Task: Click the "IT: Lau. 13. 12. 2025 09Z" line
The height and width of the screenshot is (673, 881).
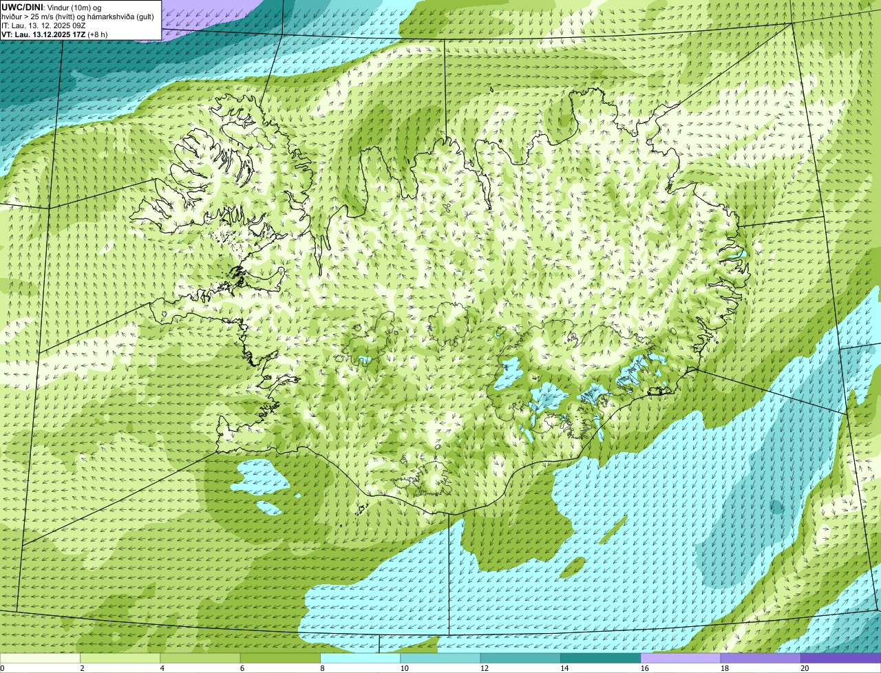Action: 43,25
